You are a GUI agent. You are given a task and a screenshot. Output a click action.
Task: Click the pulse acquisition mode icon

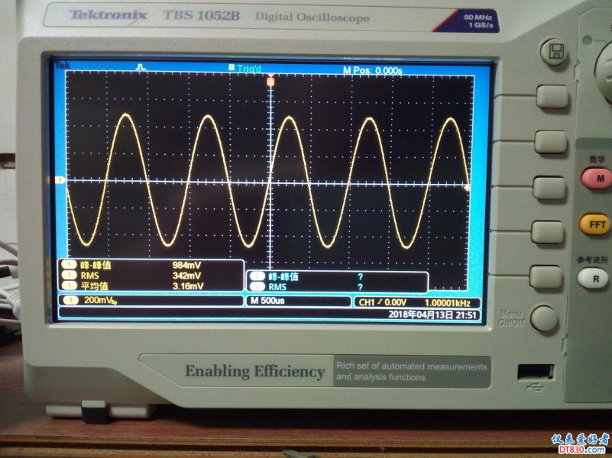tap(141, 68)
